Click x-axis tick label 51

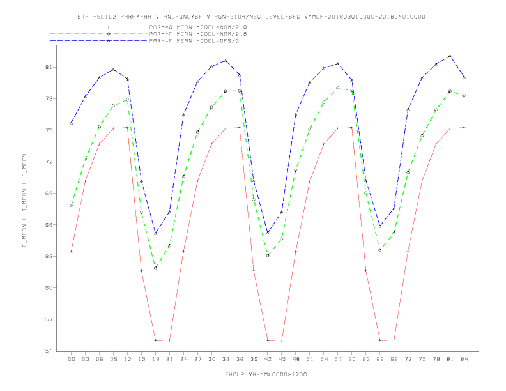(310, 359)
